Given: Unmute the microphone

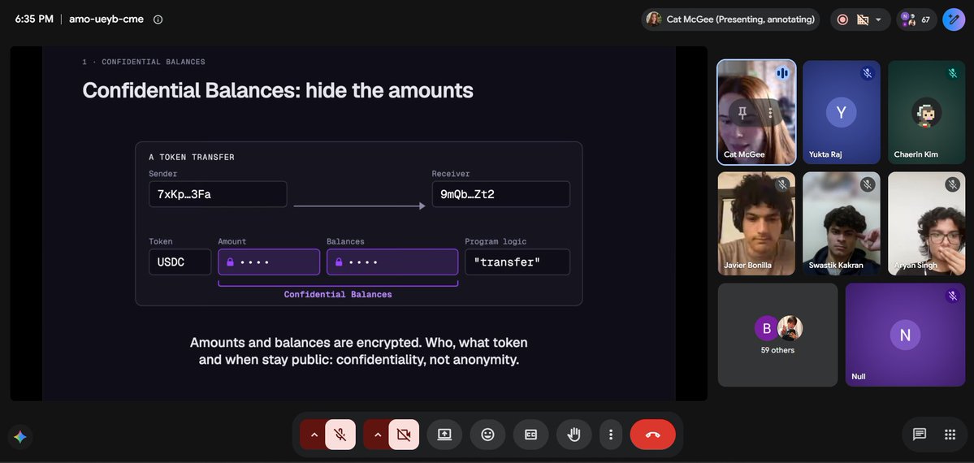Looking at the screenshot, I should (x=340, y=435).
